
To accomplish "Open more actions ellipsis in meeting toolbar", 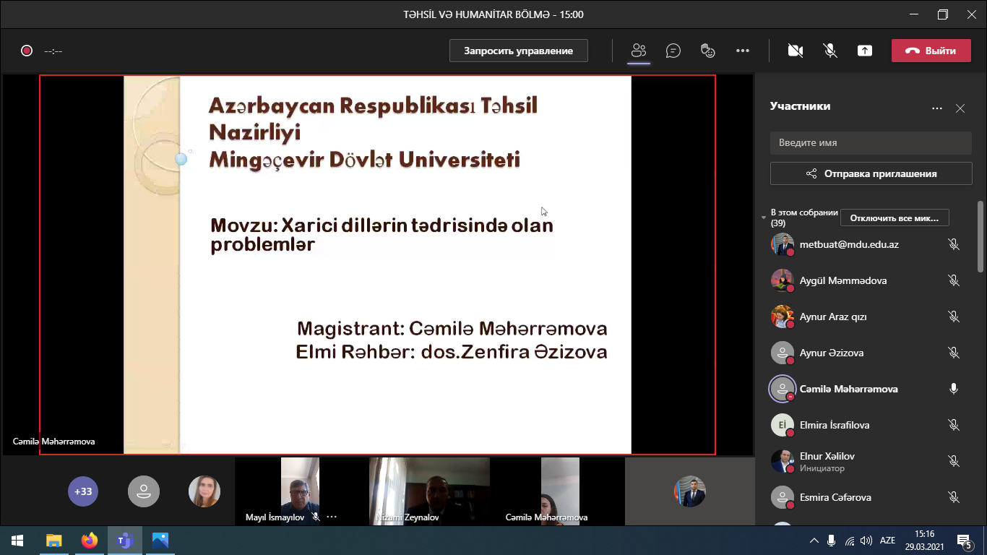I will tap(743, 51).
